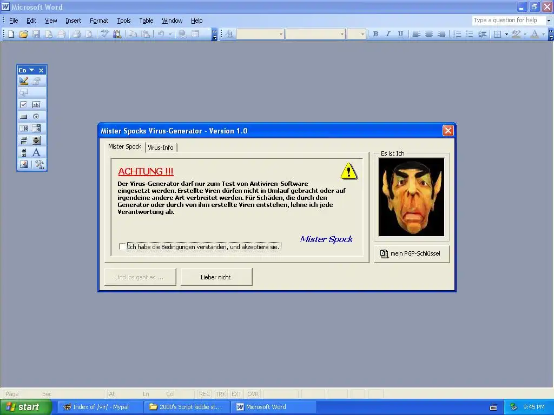Screen dimensions: 554x415
Task: Toggle Underline formatting button
Action: click(x=400, y=34)
